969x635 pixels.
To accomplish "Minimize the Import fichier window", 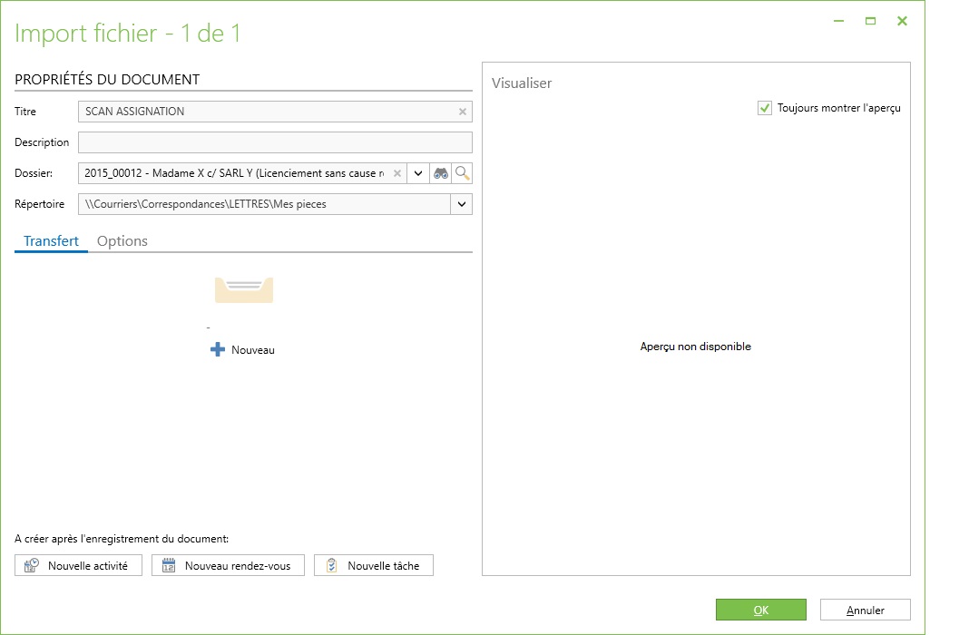I will tap(839, 21).
